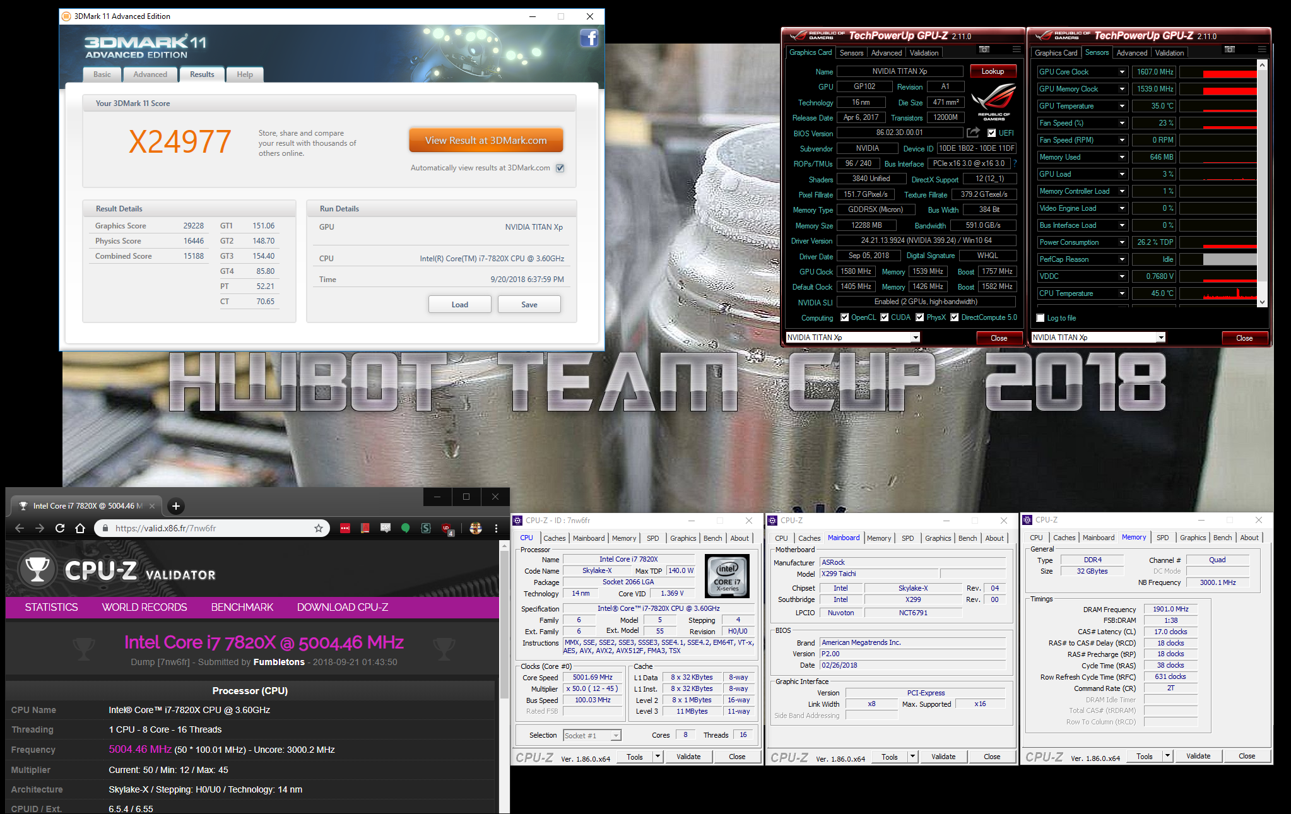Viewport: 1291px width, 814px height.
Task: Click the browser address bar URL
Action: point(165,528)
